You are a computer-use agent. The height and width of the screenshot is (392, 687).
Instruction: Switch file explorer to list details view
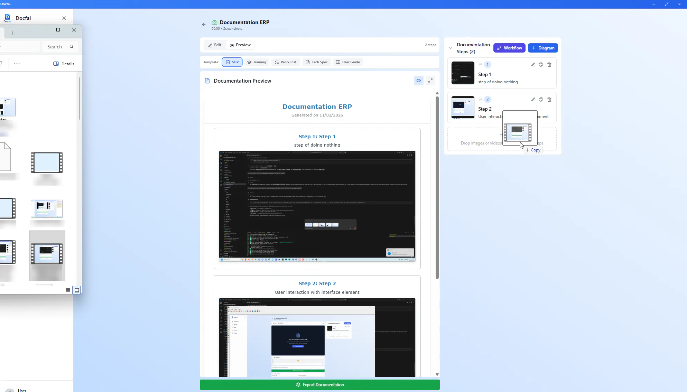pyautogui.click(x=68, y=290)
